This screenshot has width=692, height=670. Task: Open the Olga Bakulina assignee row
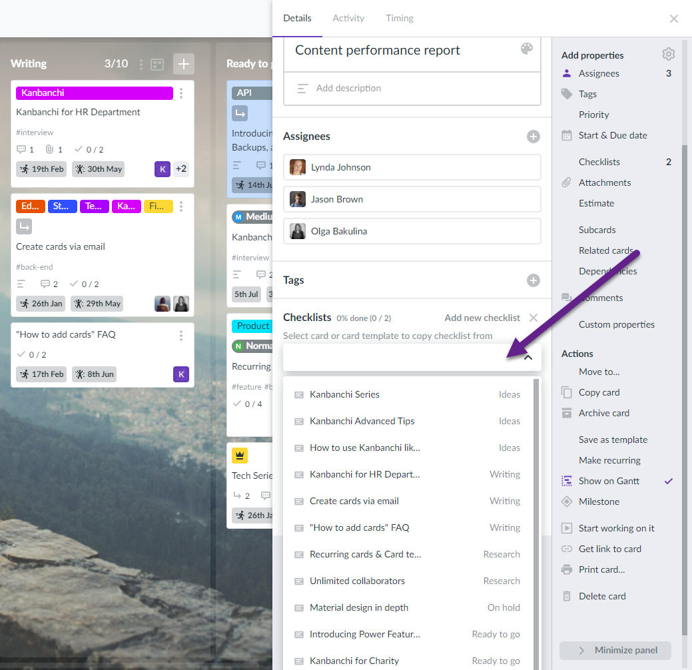[412, 231]
